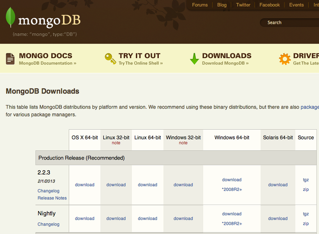This screenshot has width=319, height=234.
Task: Download Nightly for Linux 32-bit
Action: [116, 219]
